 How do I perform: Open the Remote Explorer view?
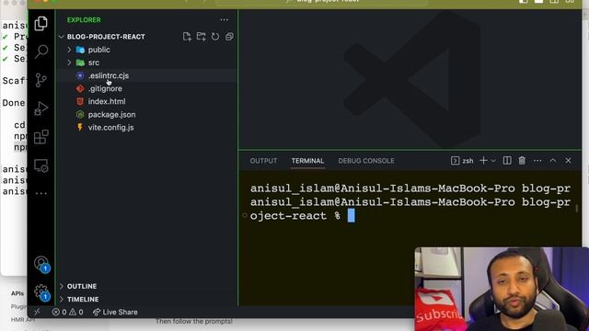point(40,165)
